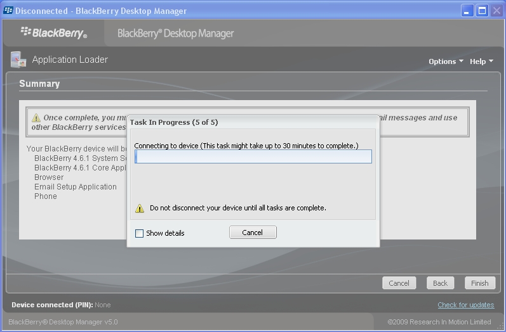This screenshot has width=506, height=332.
Task: Click warning icon beside disconnect notice
Action: coord(140,208)
